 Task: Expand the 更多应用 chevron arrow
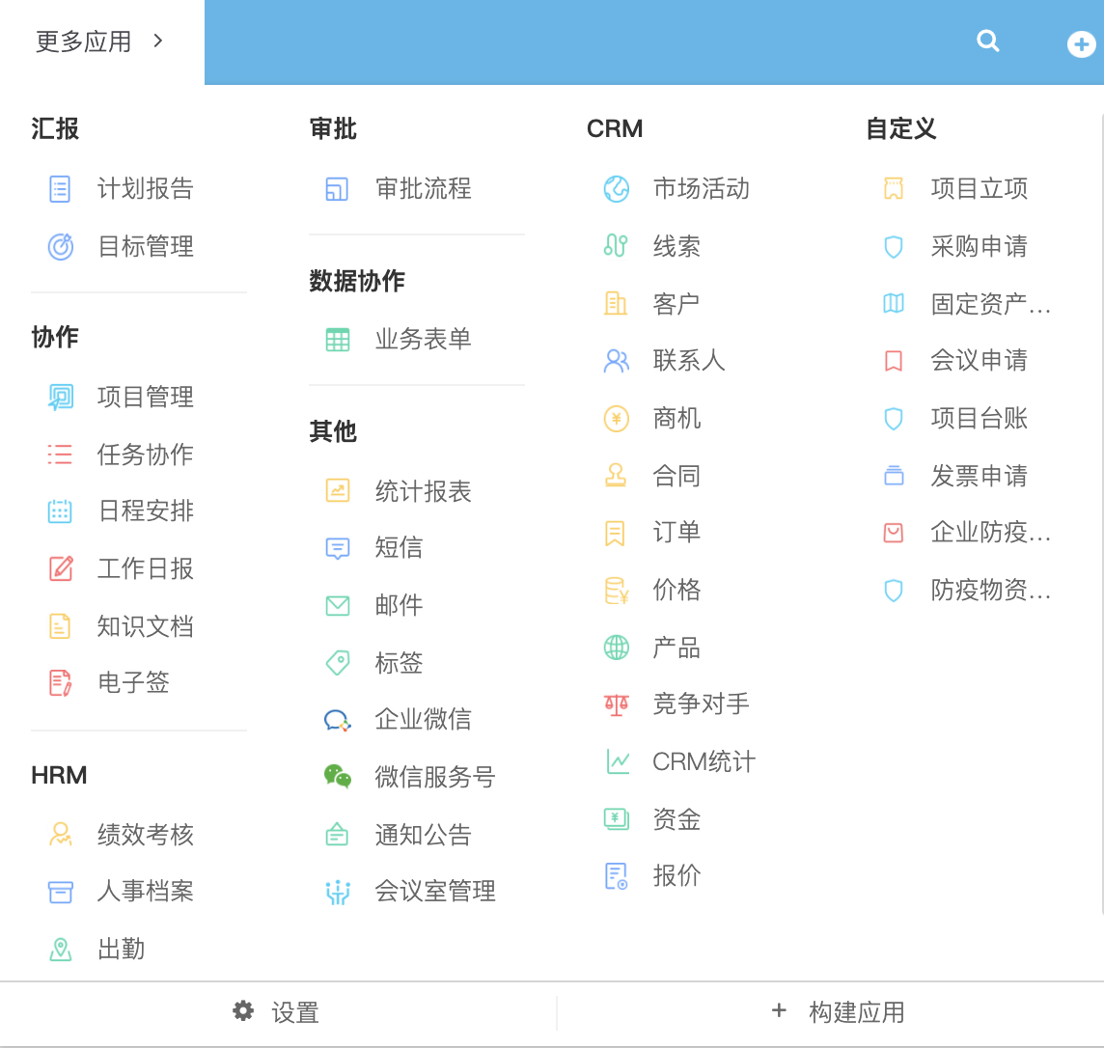(x=157, y=41)
